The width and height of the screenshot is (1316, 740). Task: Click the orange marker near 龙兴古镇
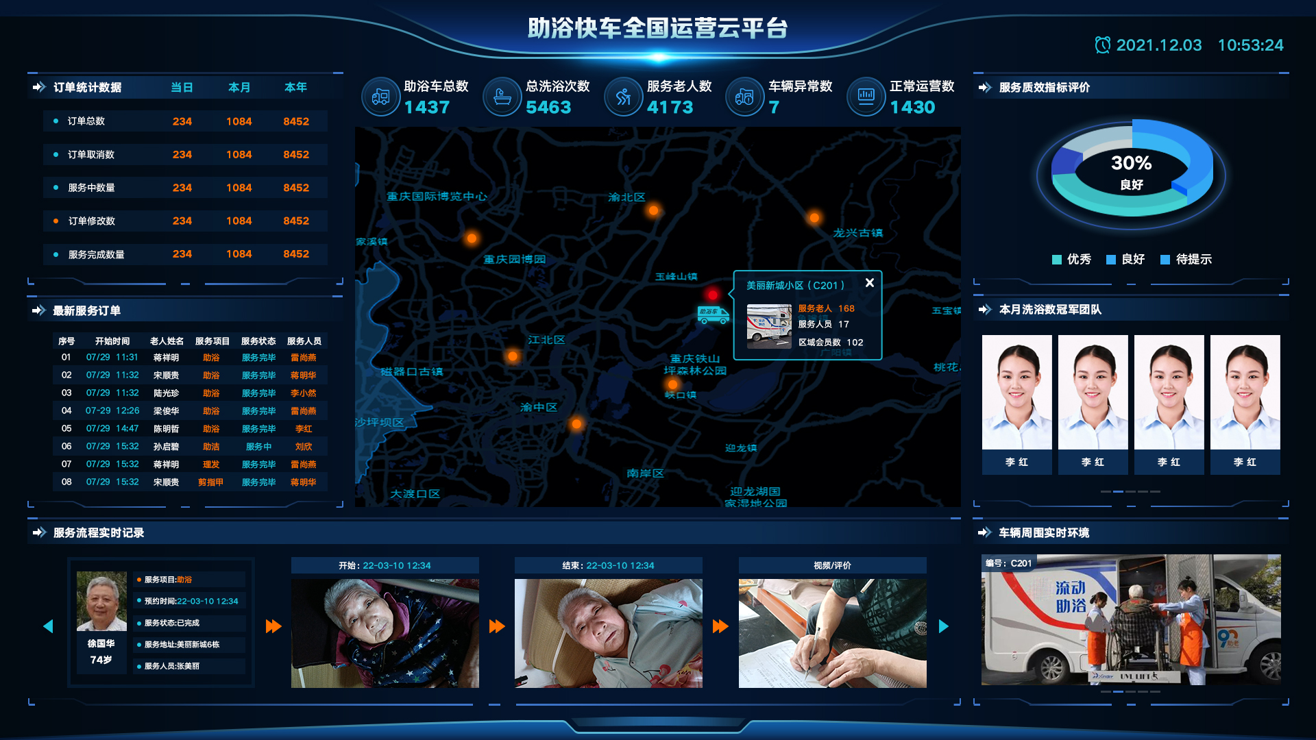pyautogui.click(x=814, y=217)
